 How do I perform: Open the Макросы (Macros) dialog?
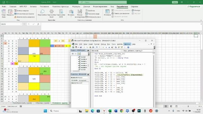coord(10,13)
